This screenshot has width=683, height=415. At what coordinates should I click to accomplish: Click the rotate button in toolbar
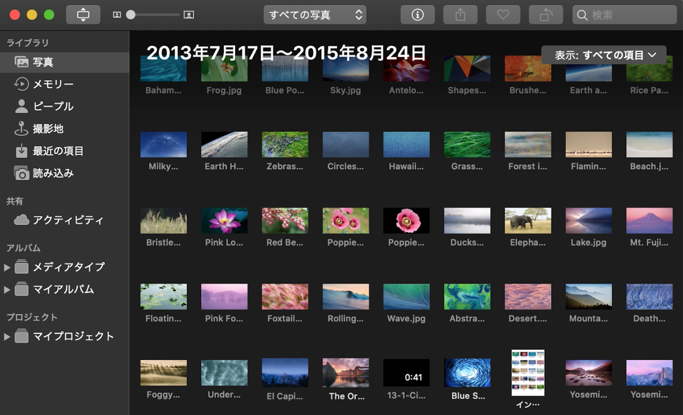[546, 15]
